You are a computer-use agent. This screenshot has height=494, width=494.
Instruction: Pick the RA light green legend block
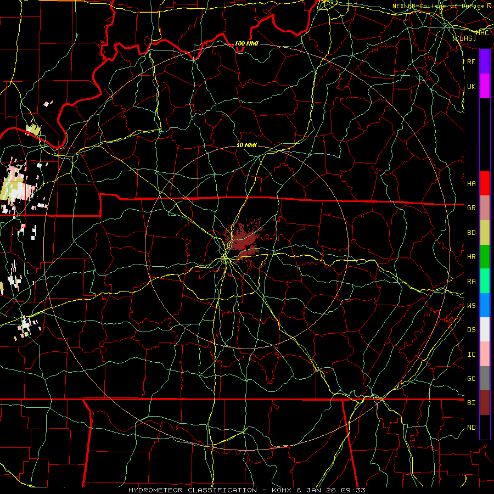pyautogui.click(x=485, y=281)
